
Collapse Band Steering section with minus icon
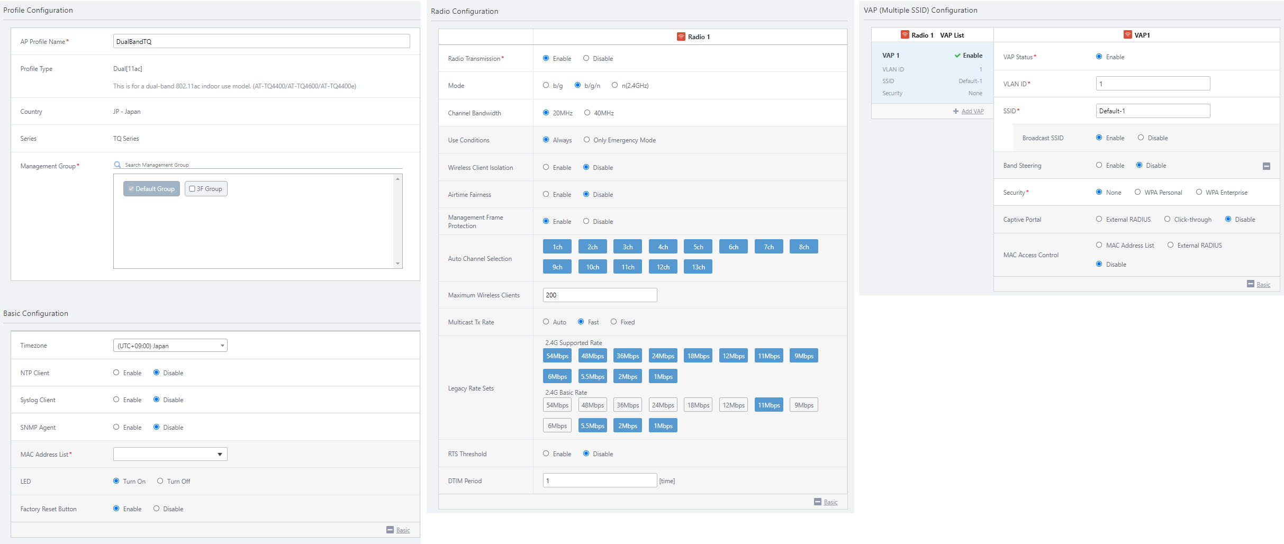(x=1266, y=166)
